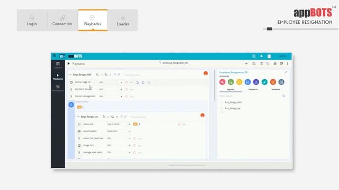Click the purple branching activity icon

point(256,82)
